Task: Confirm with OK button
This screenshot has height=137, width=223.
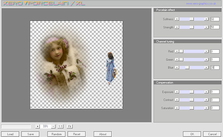Action: tap(192, 134)
